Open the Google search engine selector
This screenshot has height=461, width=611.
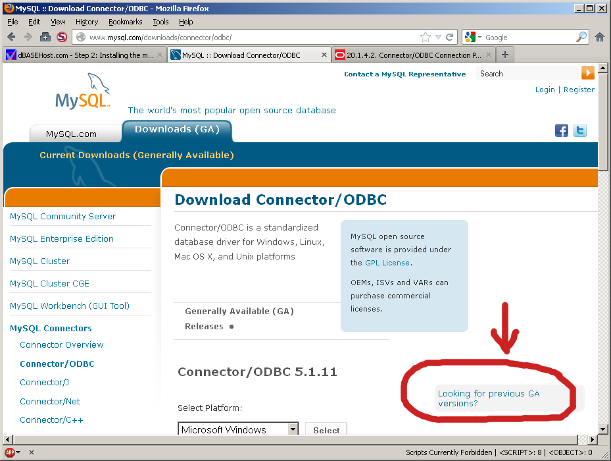(x=474, y=37)
